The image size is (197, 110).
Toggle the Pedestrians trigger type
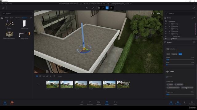pos(179,85)
